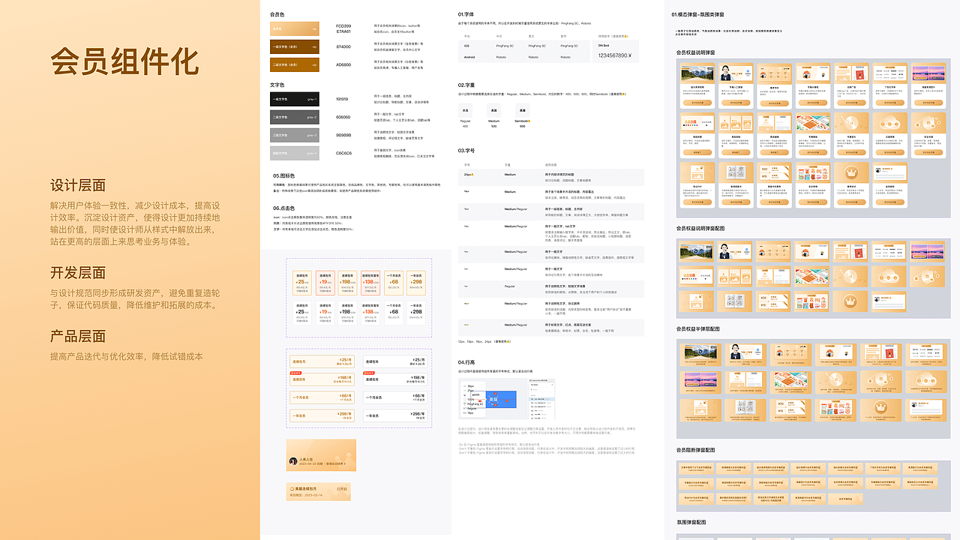The height and width of the screenshot is (540, 960).
Task: Click the 会员色 heading
Action: [x=277, y=14]
